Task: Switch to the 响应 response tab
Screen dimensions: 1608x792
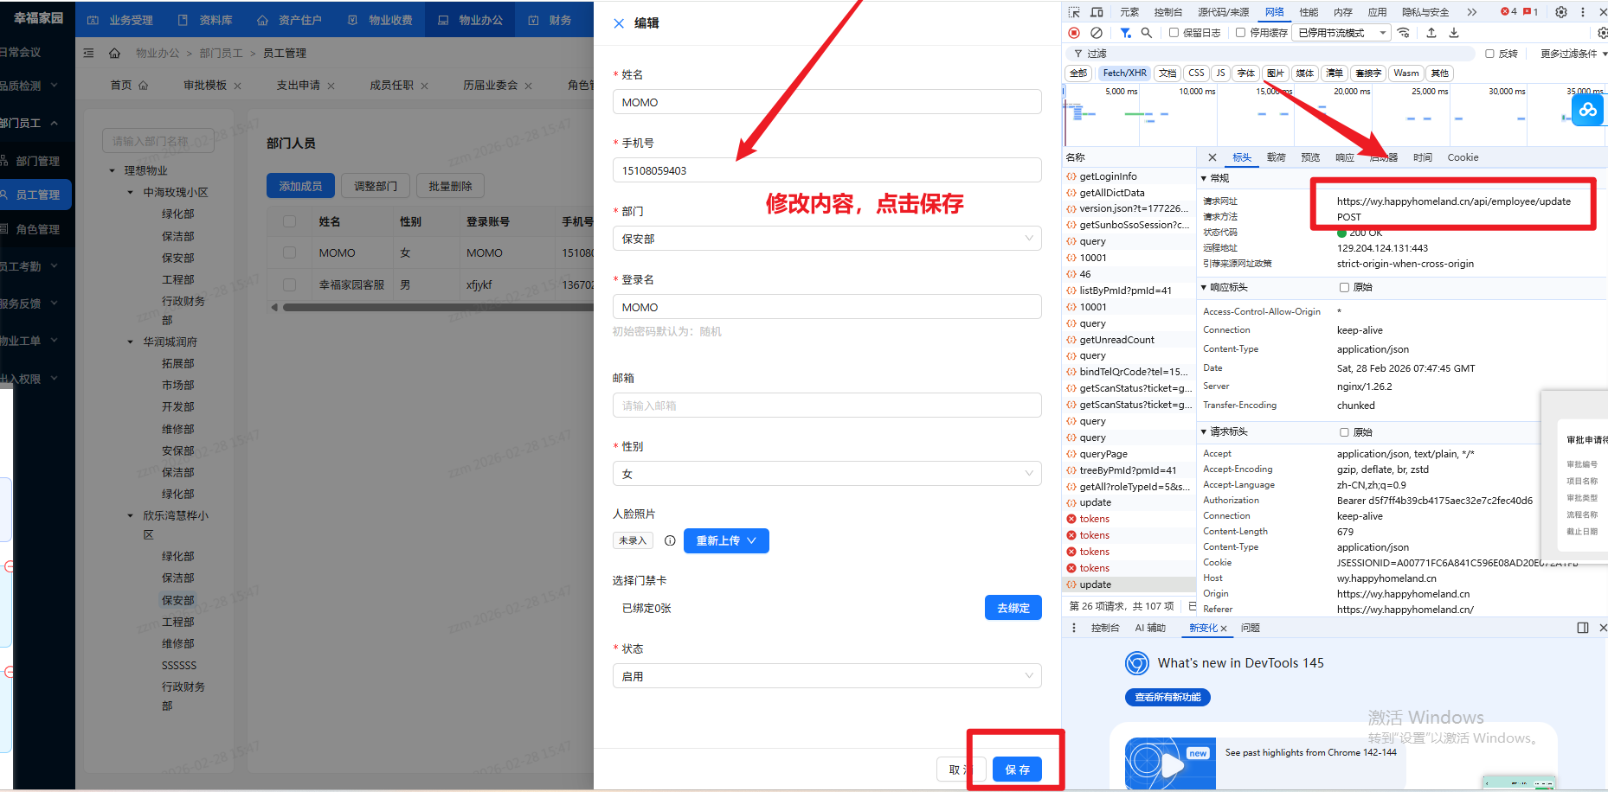Action: pos(1345,157)
